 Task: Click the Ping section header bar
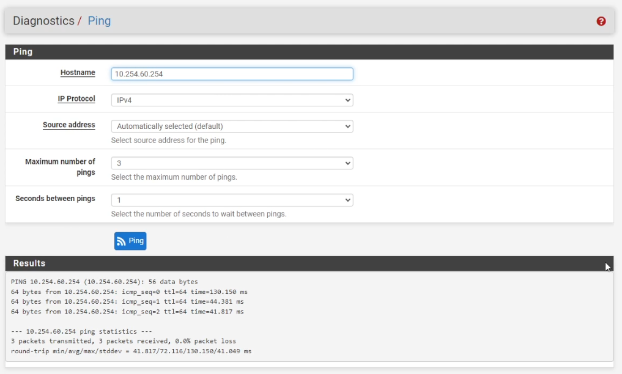309,52
